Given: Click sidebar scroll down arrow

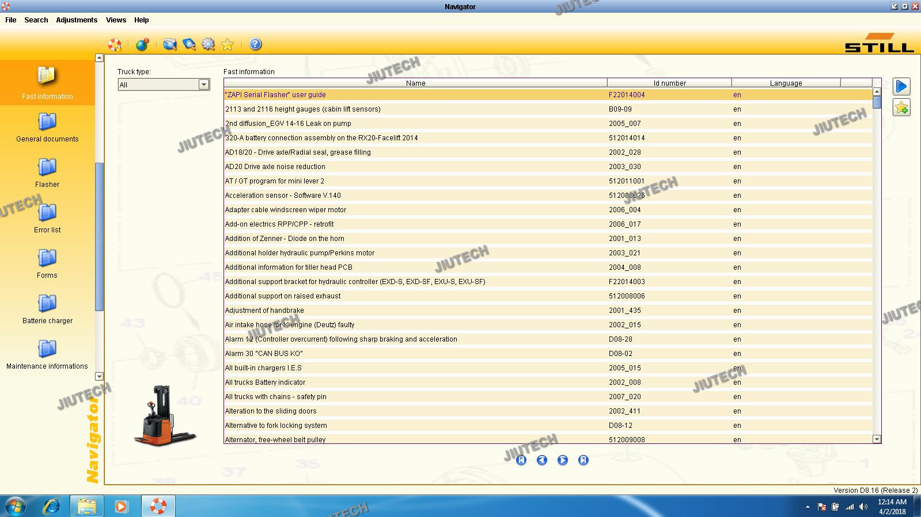Looking at the screenshot, I should pyautogui.click(x=99, y=376).
